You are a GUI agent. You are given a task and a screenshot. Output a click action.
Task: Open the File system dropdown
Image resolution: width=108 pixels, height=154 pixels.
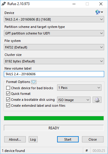[x=54, y=47]
